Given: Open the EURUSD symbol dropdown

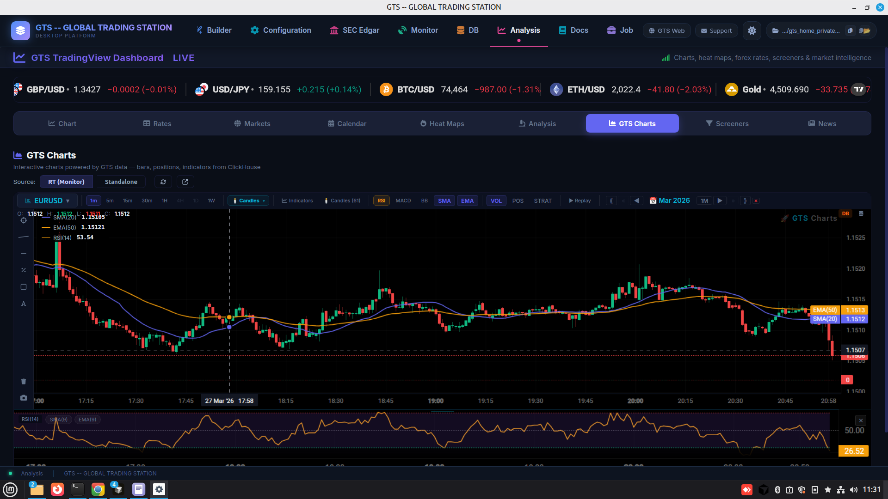Looking at the screenshot, I should coord(47,201).
